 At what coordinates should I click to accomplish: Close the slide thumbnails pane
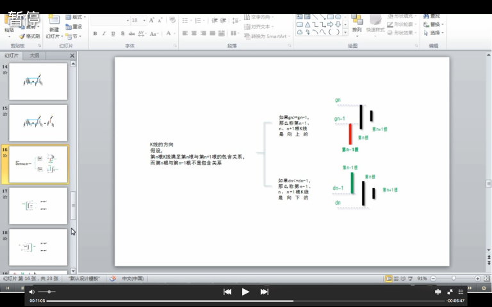72,56
